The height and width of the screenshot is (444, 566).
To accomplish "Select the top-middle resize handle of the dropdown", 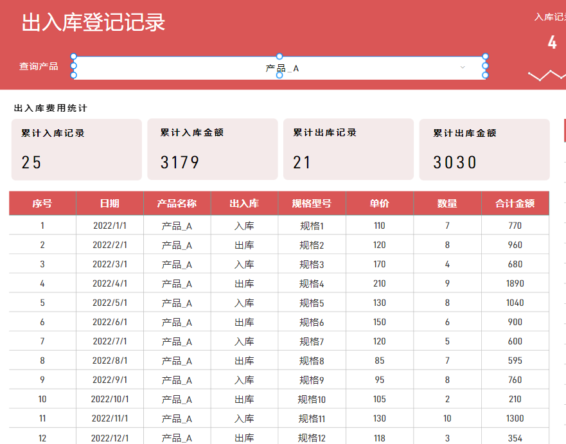I will (279, 57).
